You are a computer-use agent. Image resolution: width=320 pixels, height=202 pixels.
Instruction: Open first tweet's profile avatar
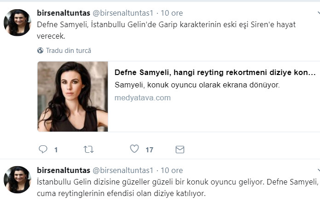coord(17,23)
